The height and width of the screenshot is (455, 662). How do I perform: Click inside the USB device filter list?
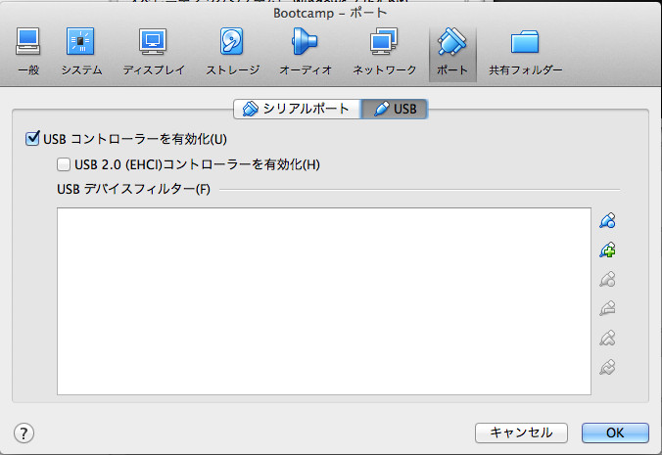pos(324,301)
